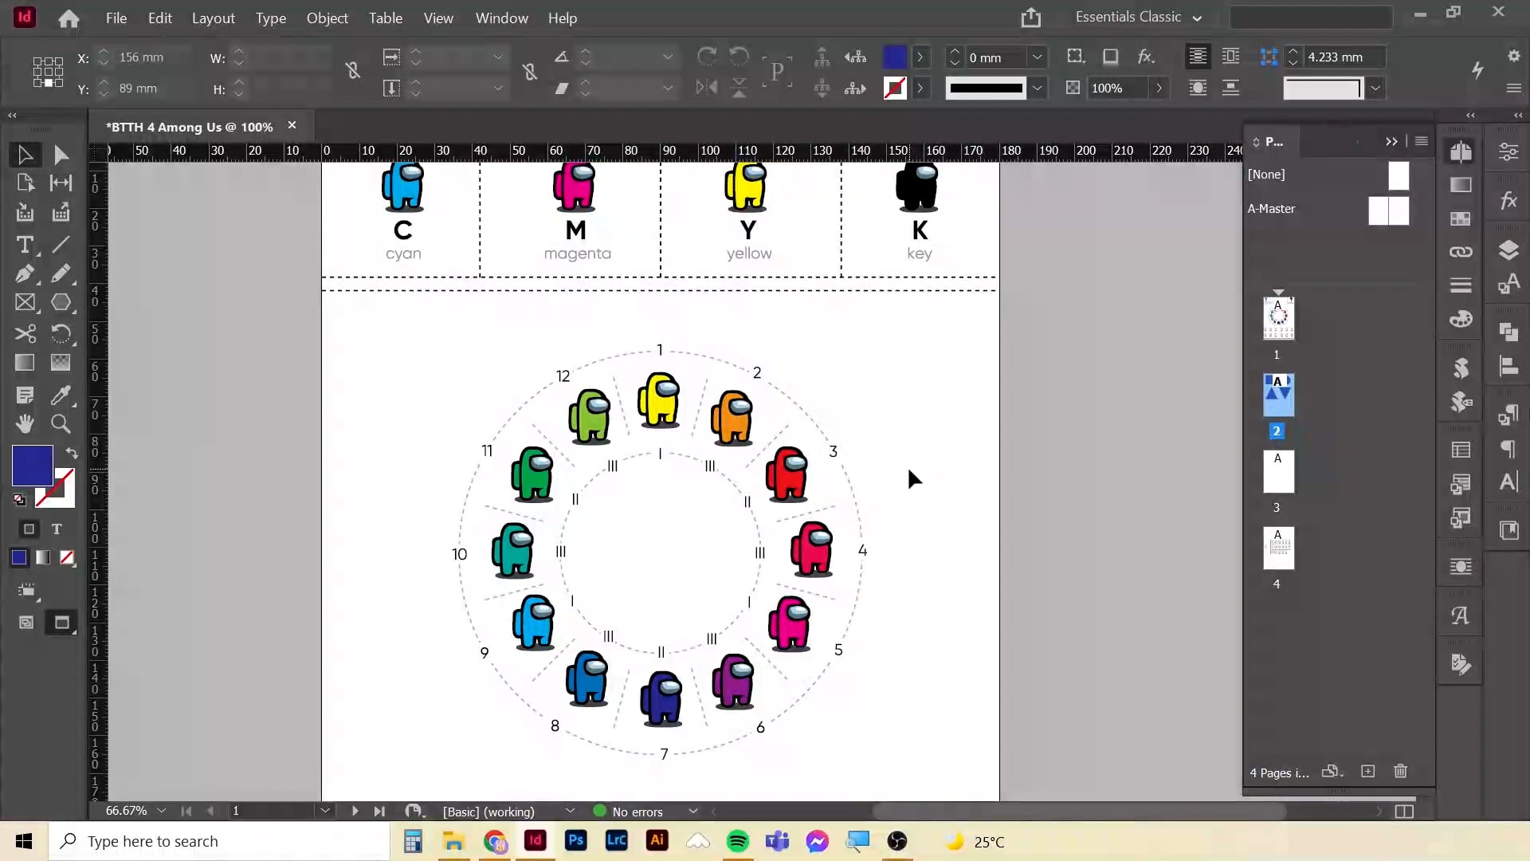Image resolution: width=1530 pixels, height=861 pixels.
Task: Delete selected page with trash button
Action: point(1400,772)
